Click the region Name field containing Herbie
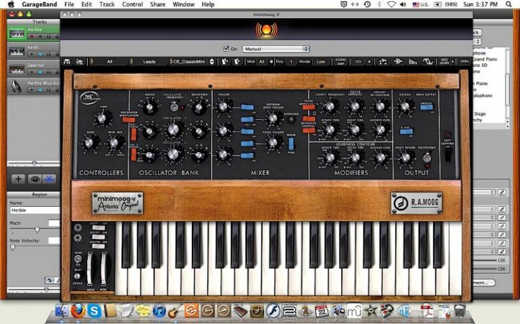520x324 pixels. [x=35, y=210]
